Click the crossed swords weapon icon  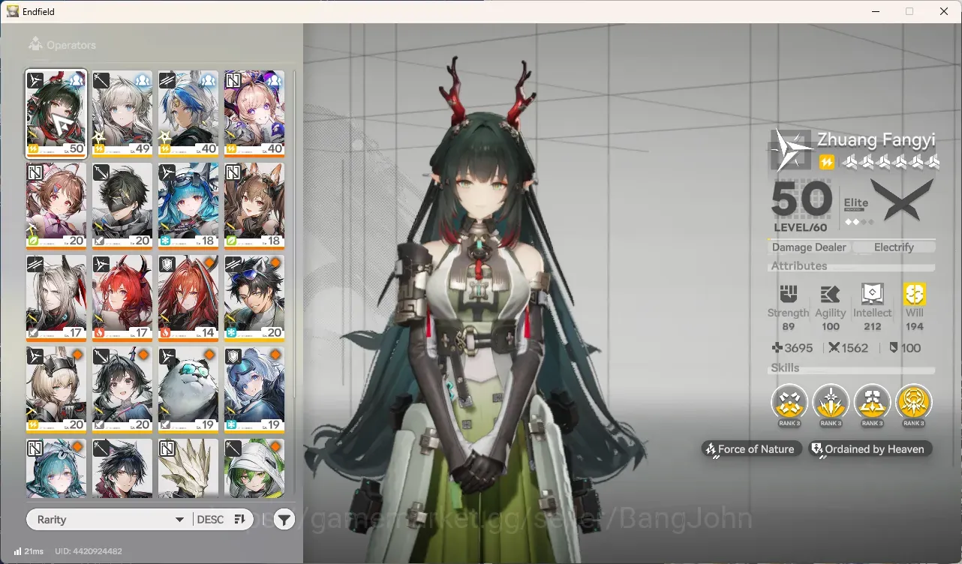pos(903,199)
